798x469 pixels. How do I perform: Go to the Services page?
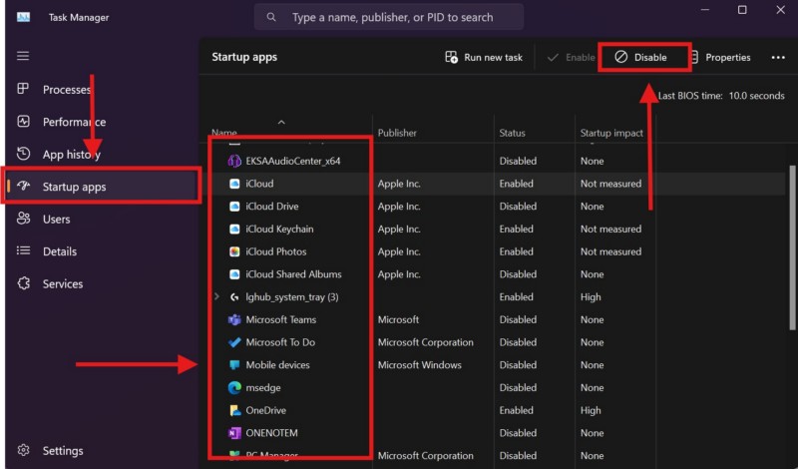coord(62,284)
